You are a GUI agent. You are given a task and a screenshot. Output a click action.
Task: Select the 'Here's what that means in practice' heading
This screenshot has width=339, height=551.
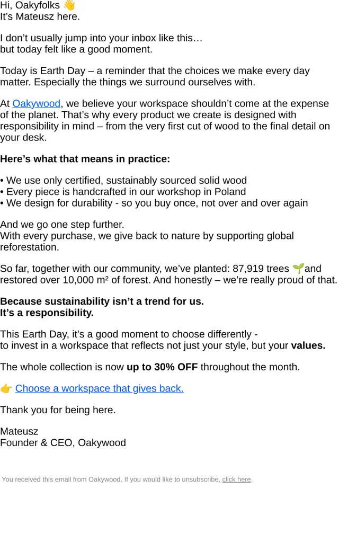click(x=85, y=159)
